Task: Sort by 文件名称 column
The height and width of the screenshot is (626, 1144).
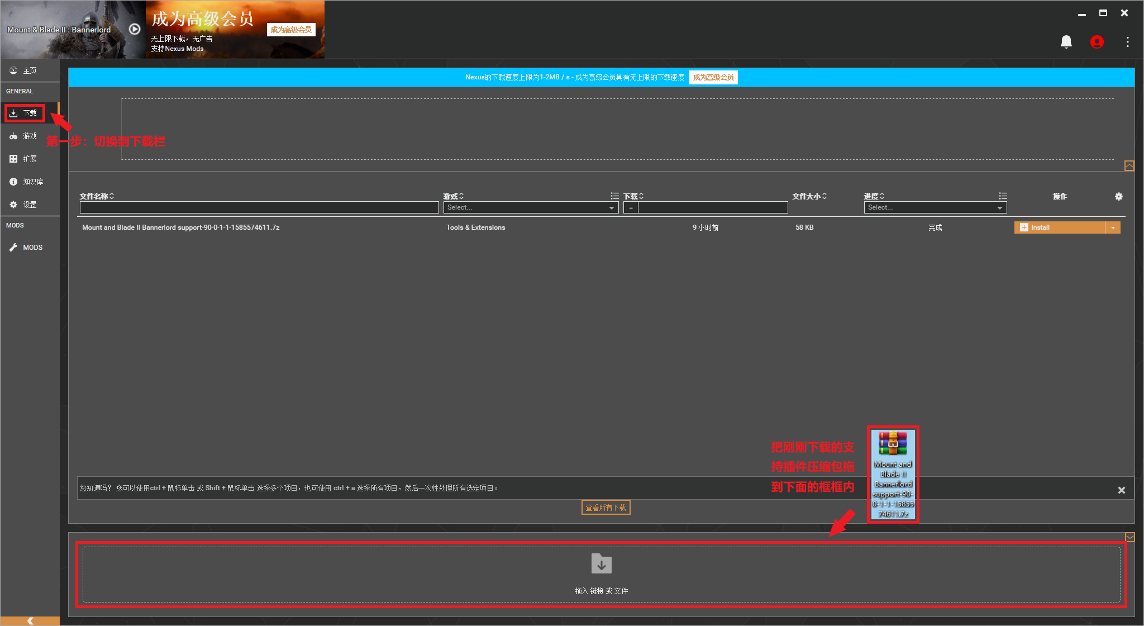Action: 97,196
